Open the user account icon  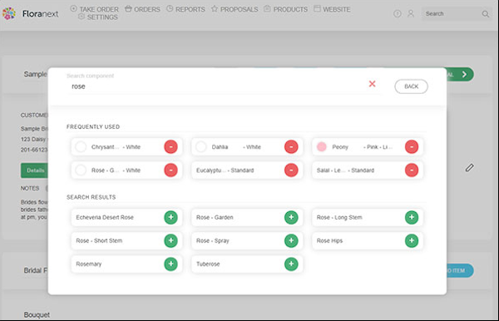pyautogui.click(x=411, y=13)
